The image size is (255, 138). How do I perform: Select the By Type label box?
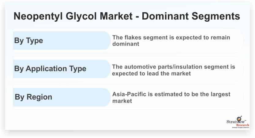click(x=62, y=40)
